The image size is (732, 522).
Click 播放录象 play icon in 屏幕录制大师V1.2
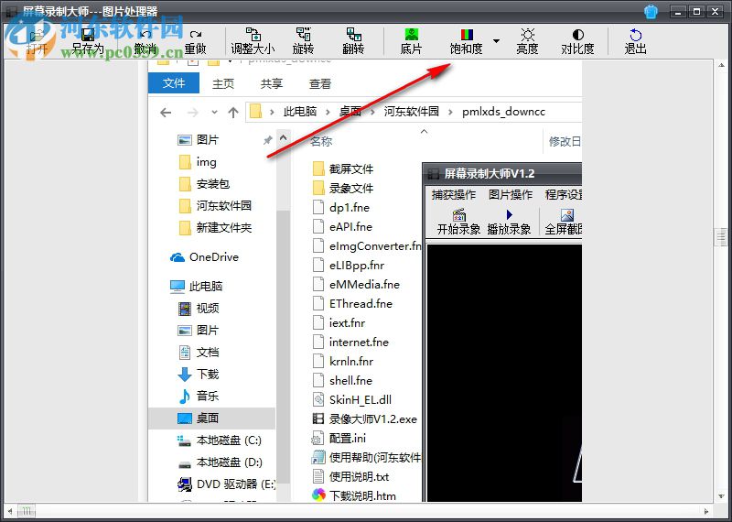509,214
